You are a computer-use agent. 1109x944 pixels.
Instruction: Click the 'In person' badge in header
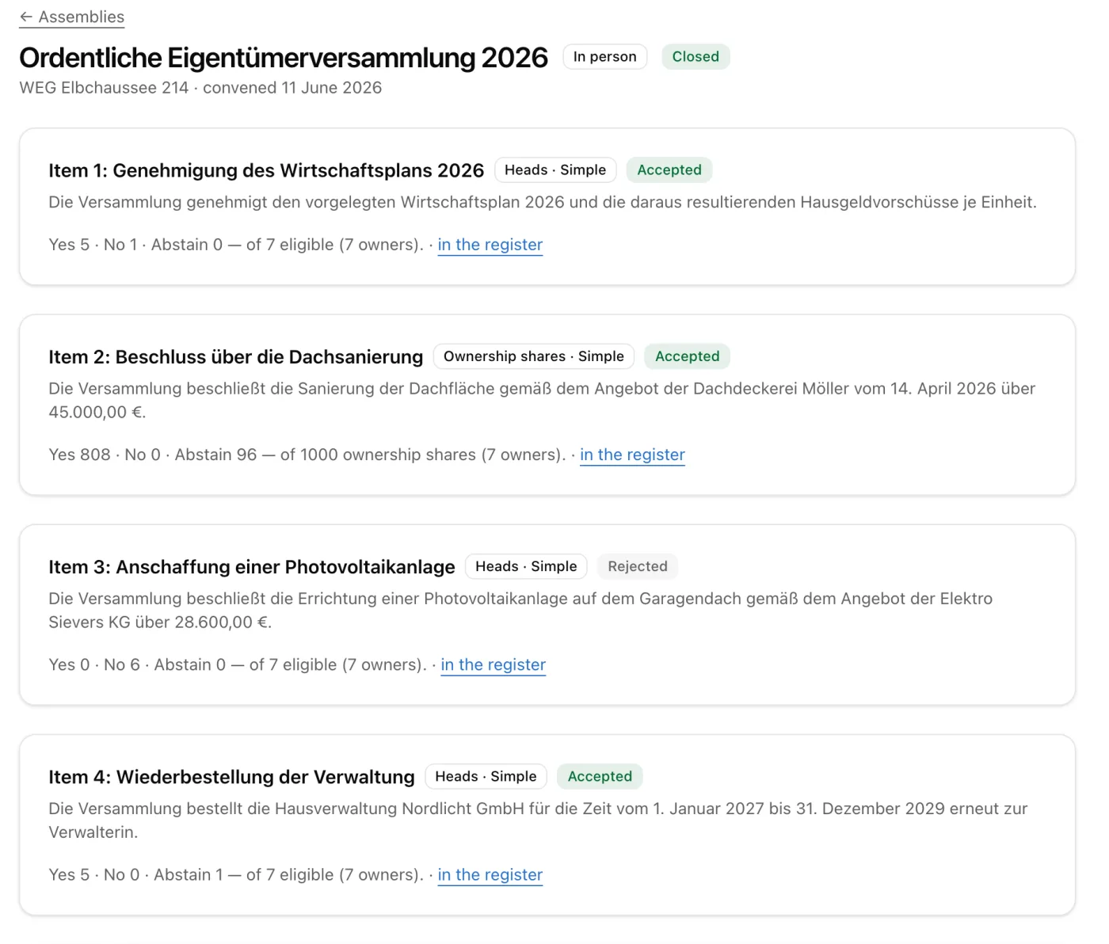click(605, 57)
